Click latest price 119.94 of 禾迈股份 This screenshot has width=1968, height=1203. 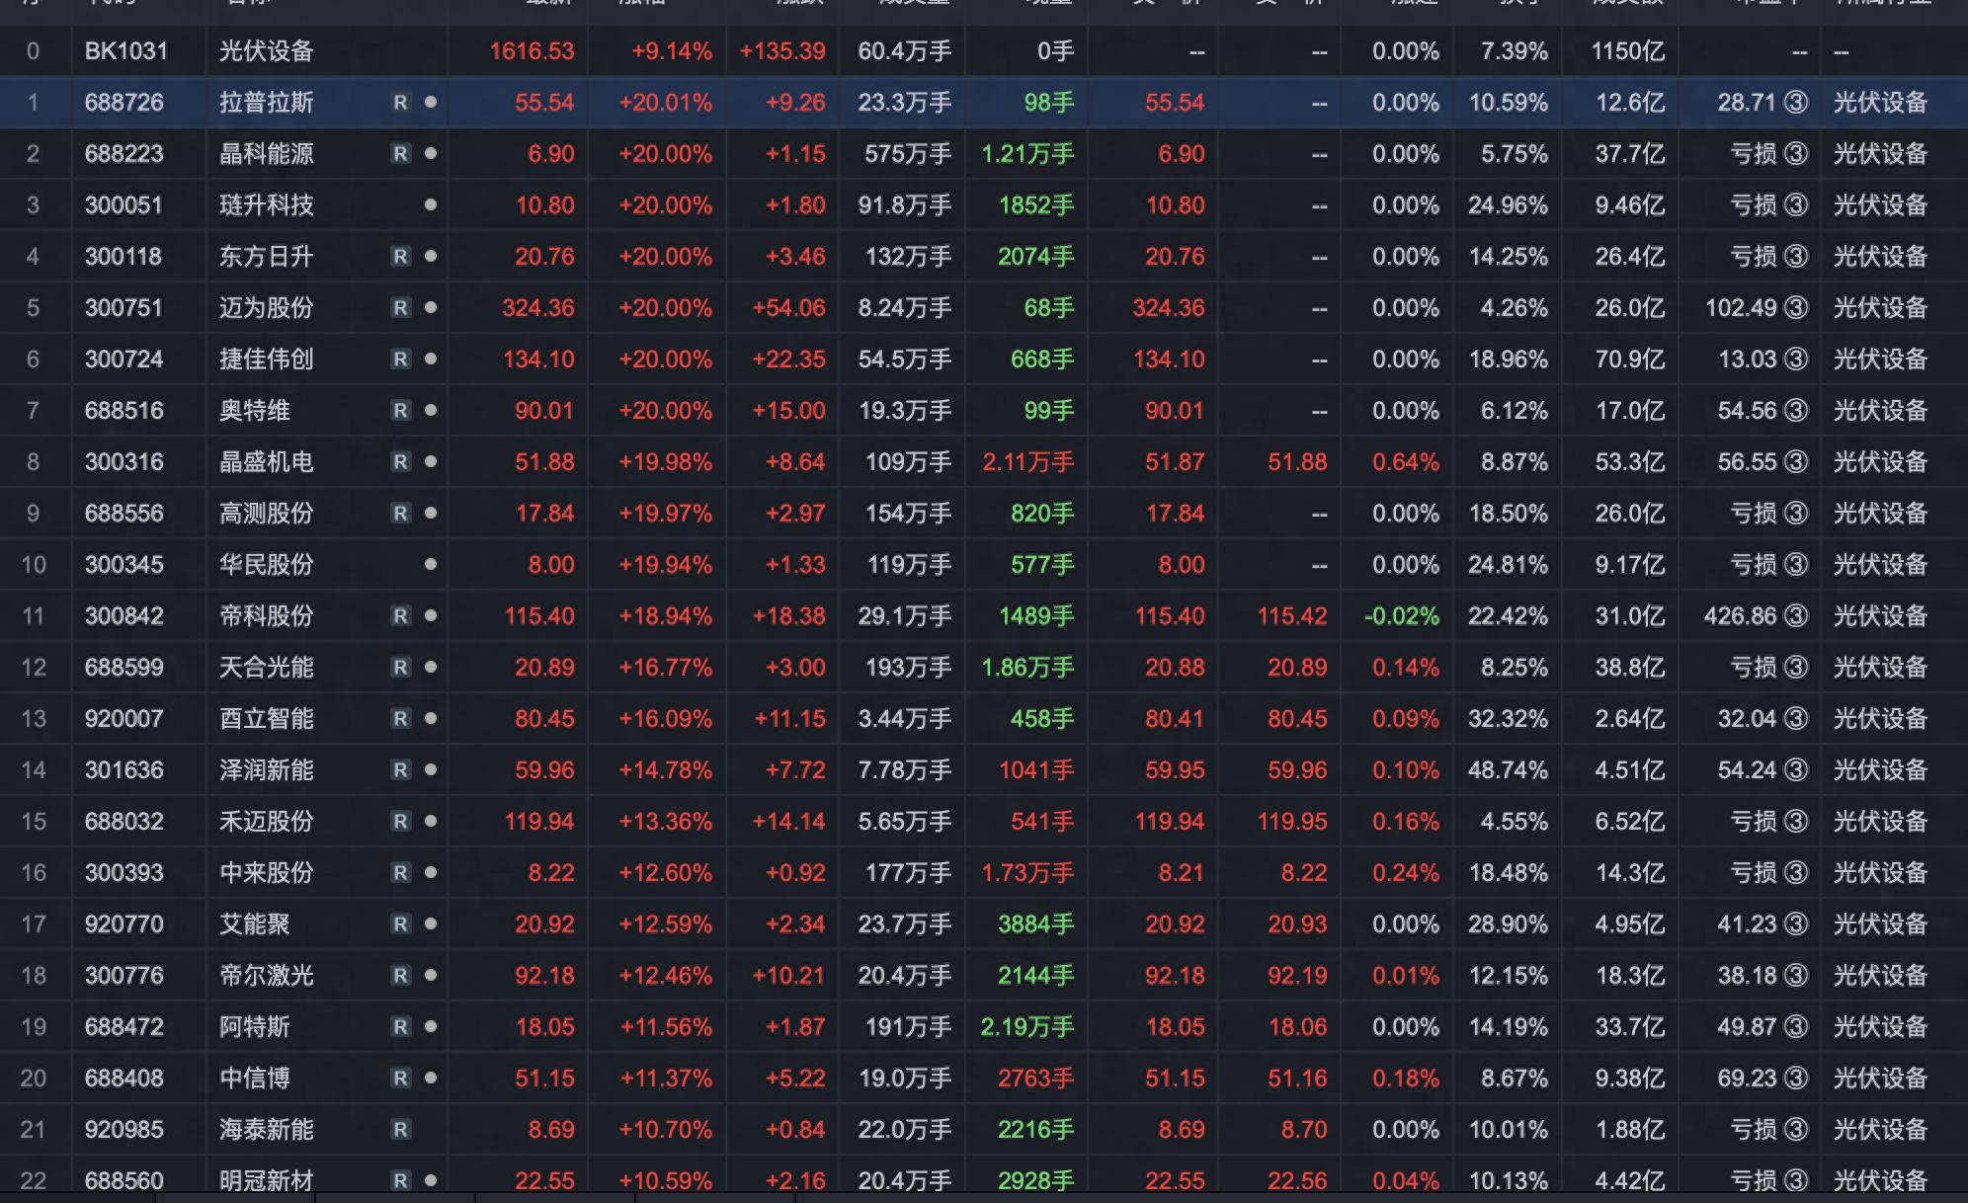coord(538,822)
